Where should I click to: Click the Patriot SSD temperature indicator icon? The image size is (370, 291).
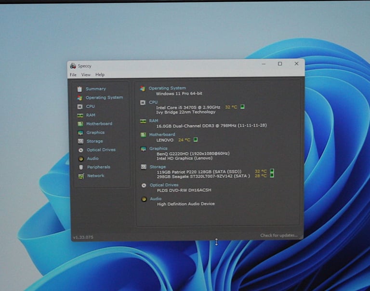pyautogui.click(x=272, y=171)
